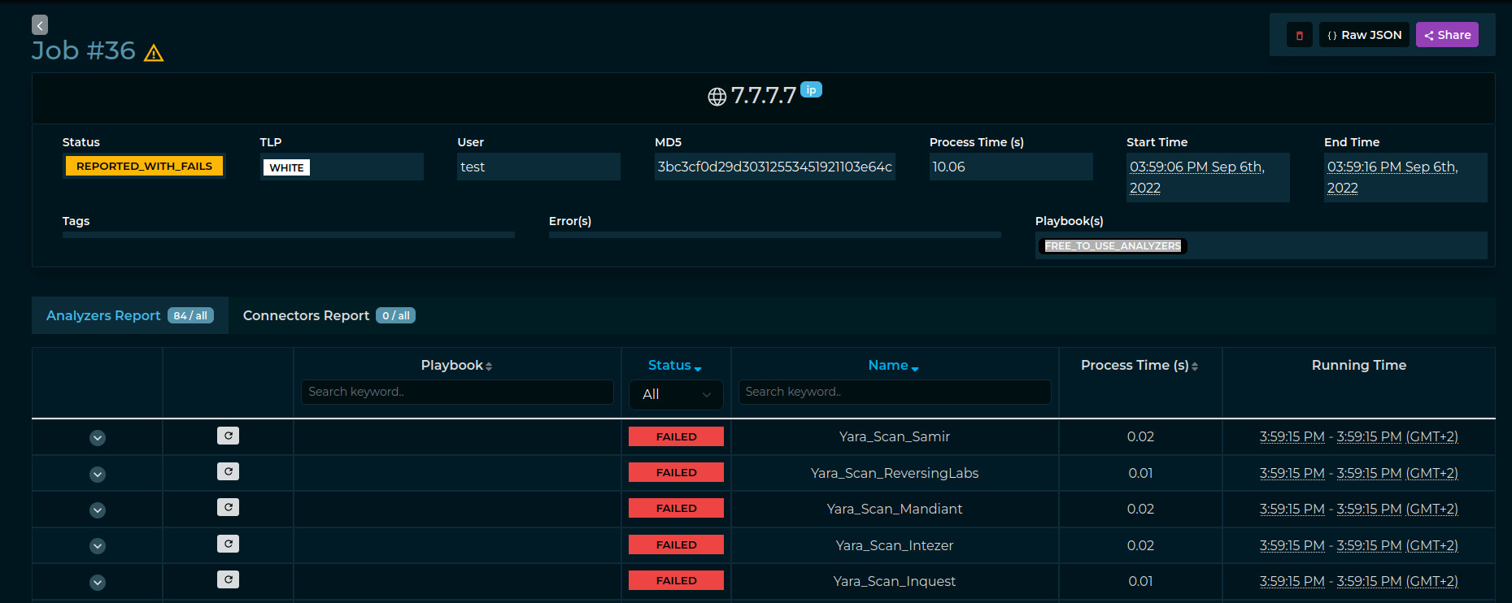The width and height of the screenshot is (1512, 603).
Task: Expand the Yara_Scan_Inquest row
Action: (98, 583)
